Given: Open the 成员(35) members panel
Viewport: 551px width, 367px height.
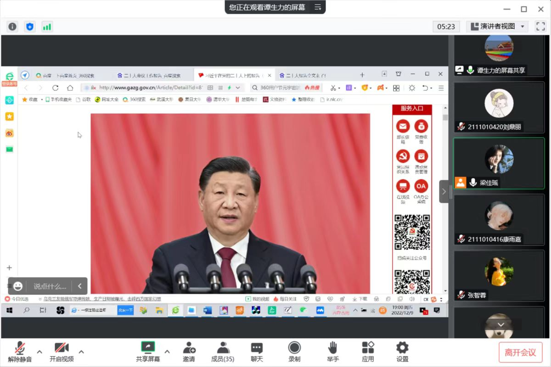Looking at the screenshot, I should 223,351.
